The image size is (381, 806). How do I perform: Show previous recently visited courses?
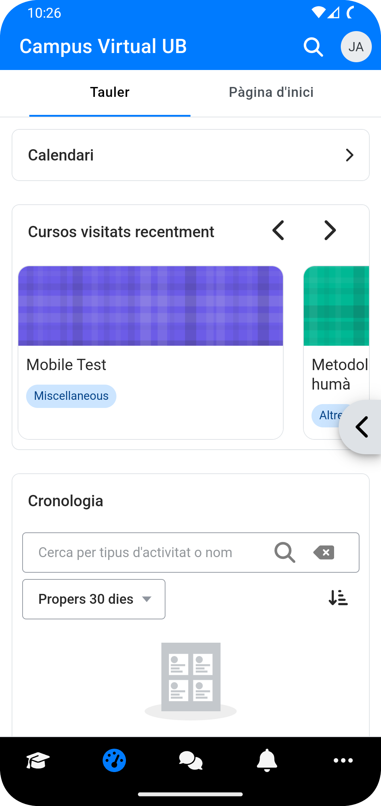278,230
